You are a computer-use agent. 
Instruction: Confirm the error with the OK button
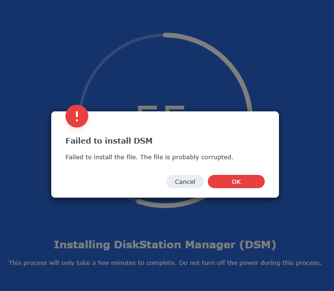coord(236,182)
